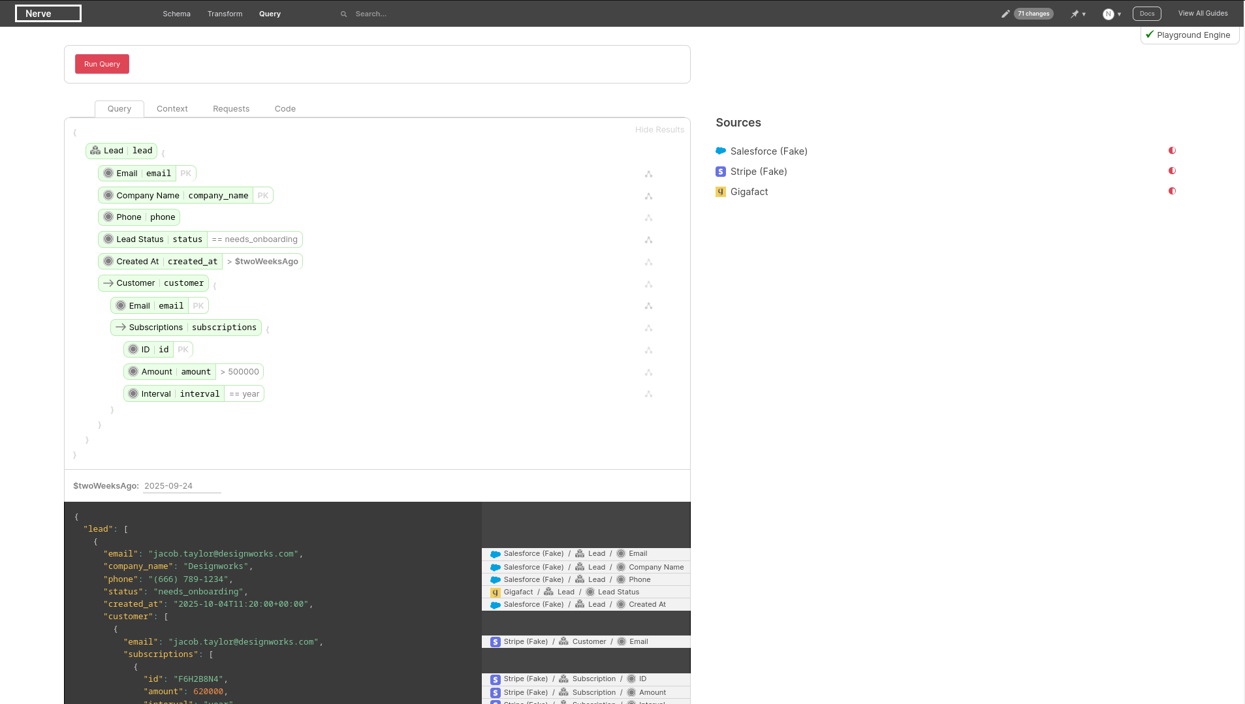Click the search magnifier icon
This screenshot has height=704, width=1245.
pos(343,14)
